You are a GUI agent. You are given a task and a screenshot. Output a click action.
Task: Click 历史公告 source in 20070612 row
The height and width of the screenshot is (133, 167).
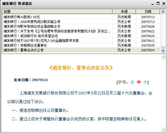[124, 41]
